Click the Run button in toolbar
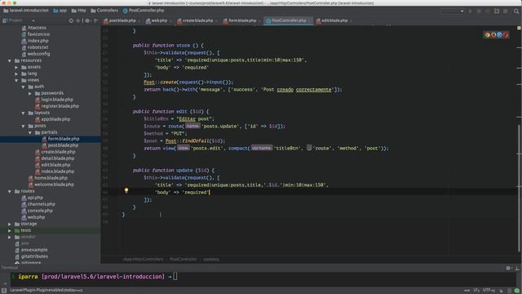The width and height of the screenshot is (522, 294). [x=471, y=11]
